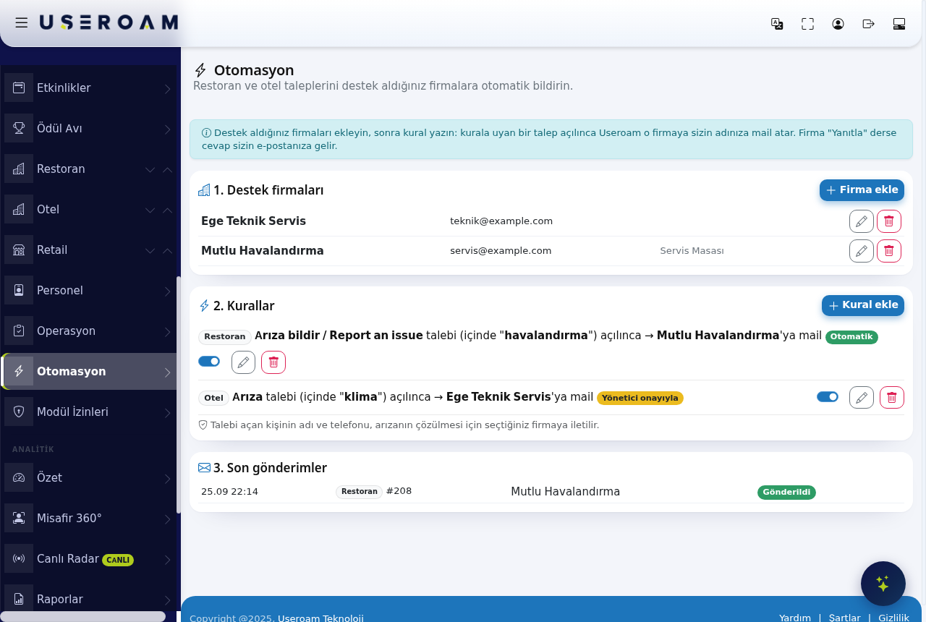Viewport: 926px width, 622px height.
Task: Expand Etkinlikler chevron
Action: click(x=167, y=89)
